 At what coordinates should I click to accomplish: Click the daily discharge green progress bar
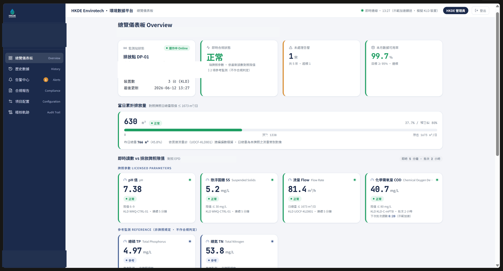pyautogui.click(x=183, y=130)
